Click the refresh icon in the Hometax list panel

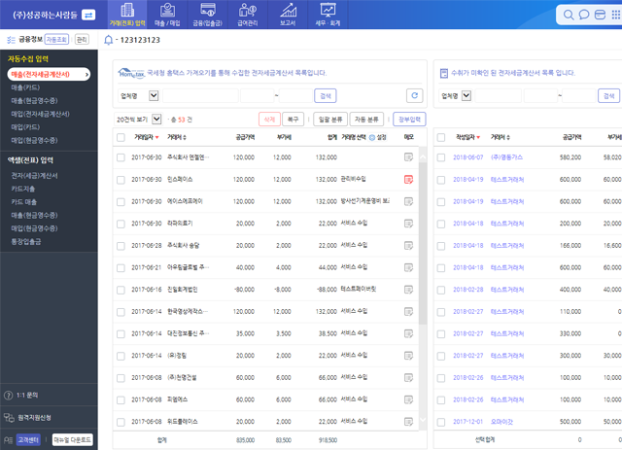coord(415,95)
